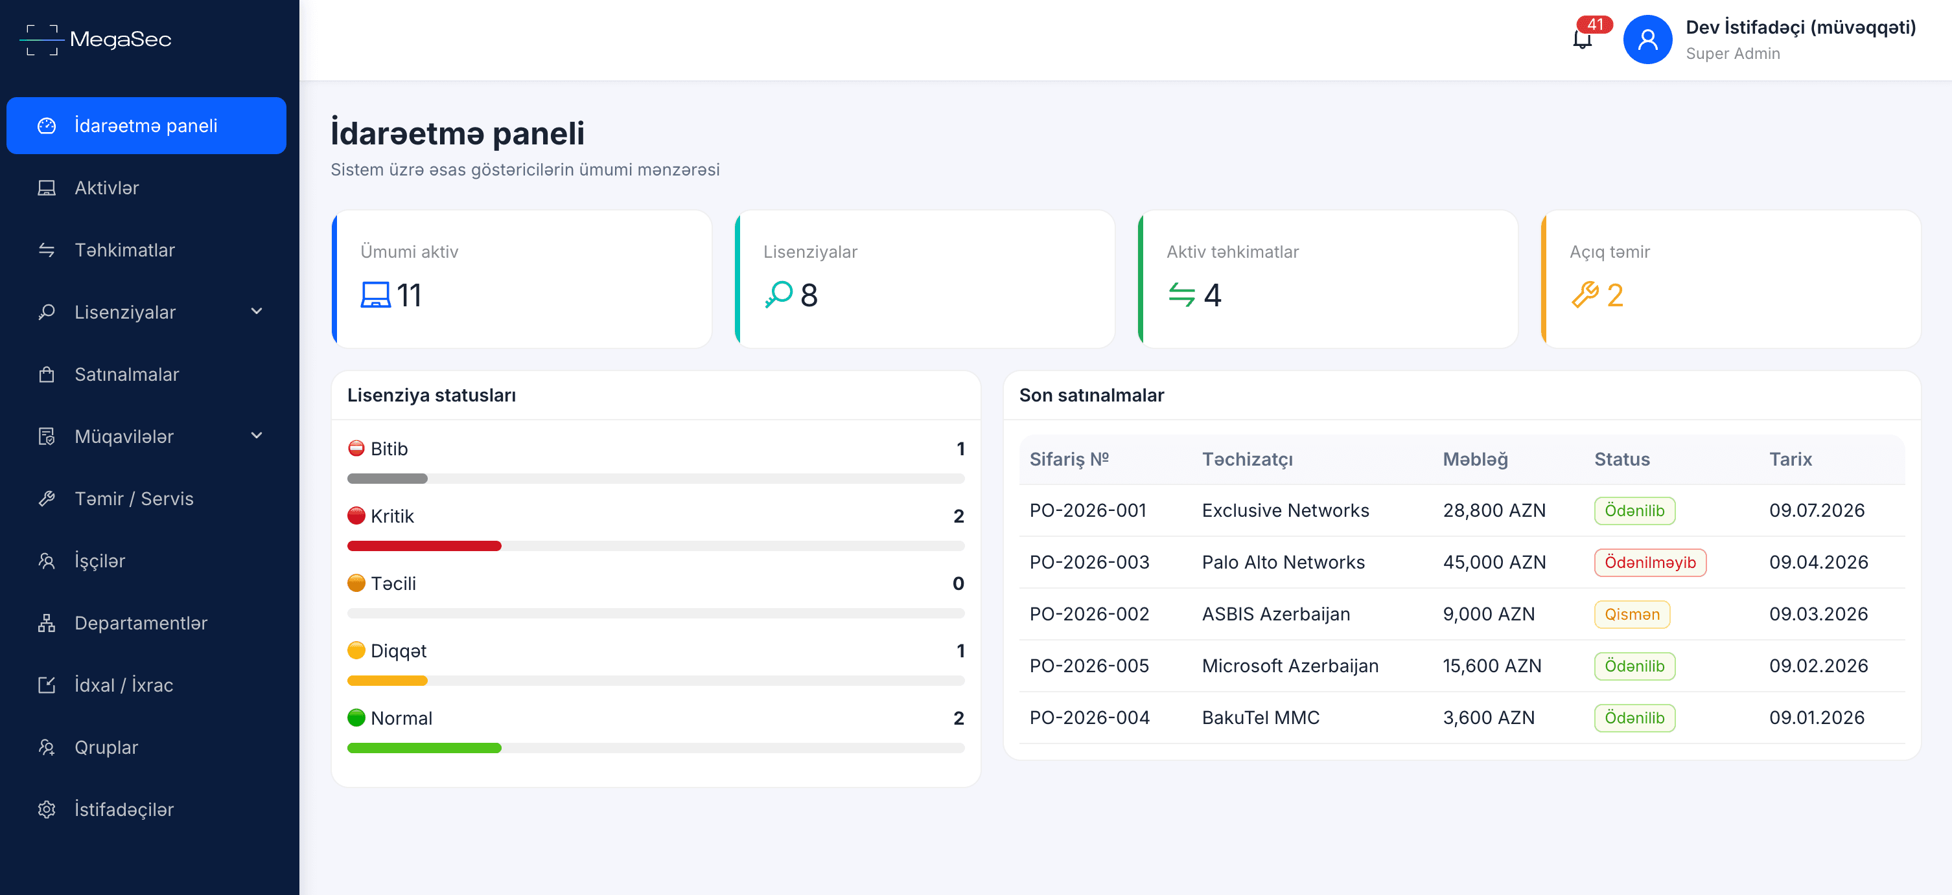Click the Təcili orange circle icon
The width and height of the screenshot is (1952, 895).
pos(356,583)
